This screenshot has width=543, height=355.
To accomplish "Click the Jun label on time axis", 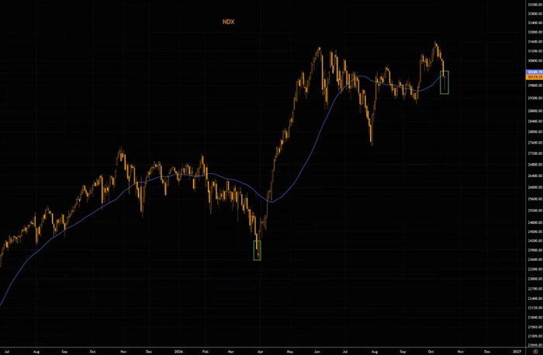I will (317, 352).
